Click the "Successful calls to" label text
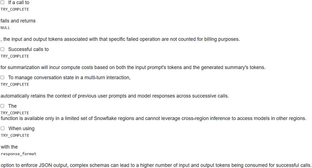312x168 pixels. (x=28, y=49)
